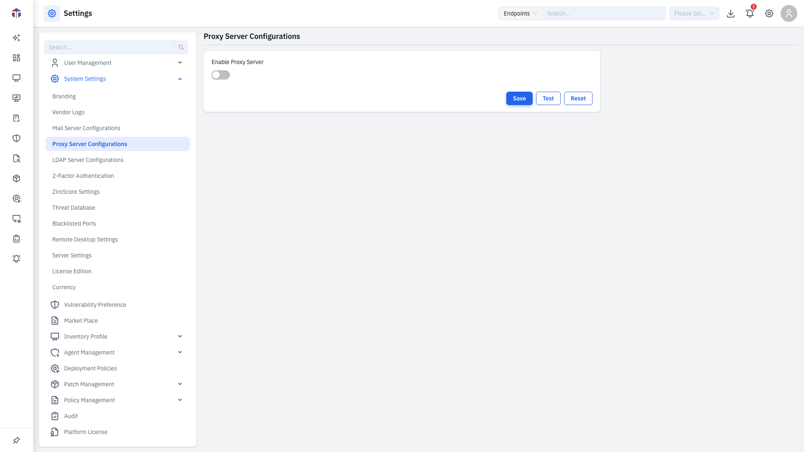Open the clipboard report icon in left rail

pos(16,239)
